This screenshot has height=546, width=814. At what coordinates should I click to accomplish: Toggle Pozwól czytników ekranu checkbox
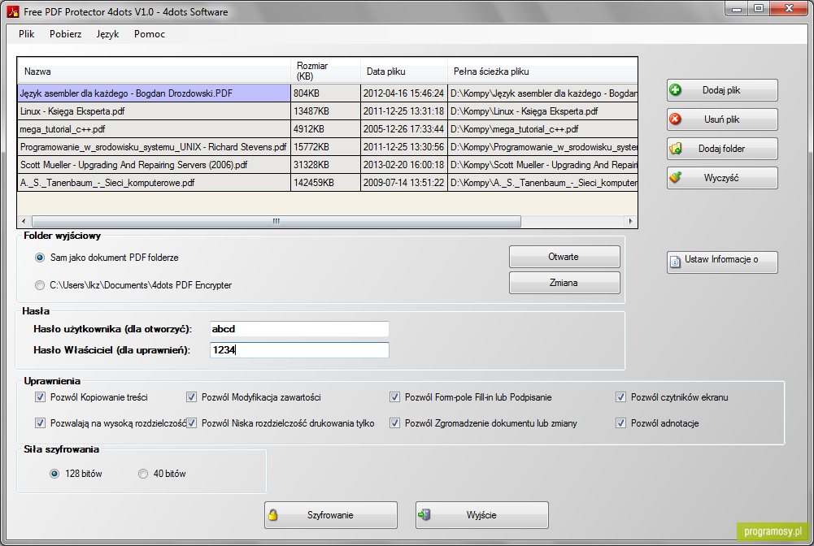[621, 397]
